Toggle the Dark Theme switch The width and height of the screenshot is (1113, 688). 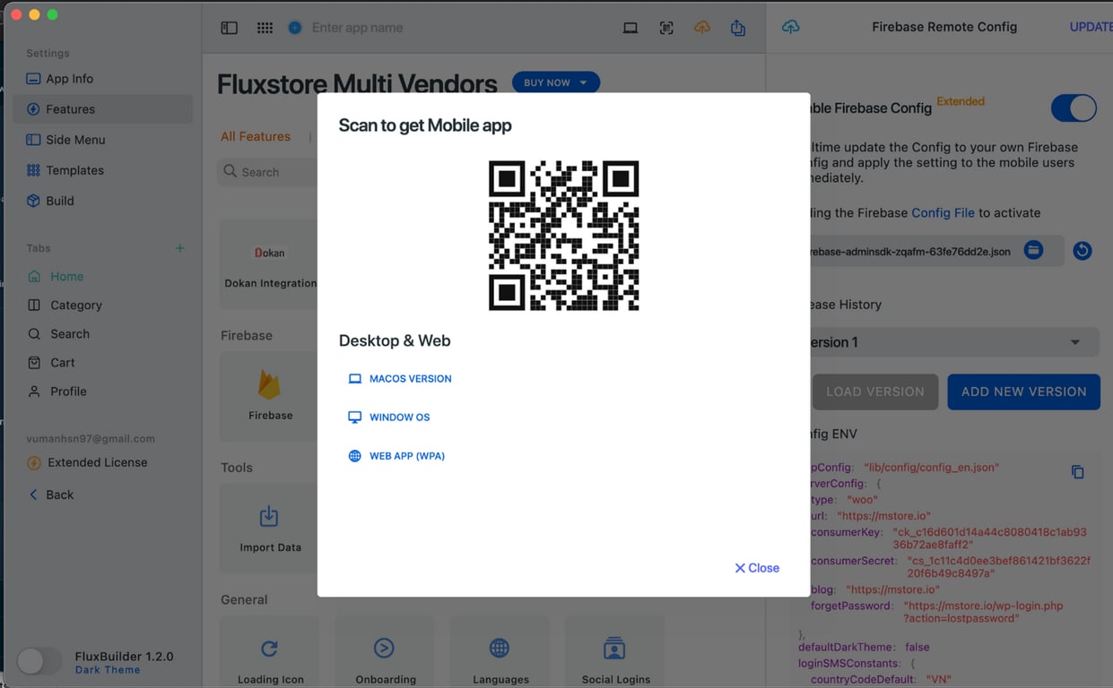[x=39, y=662]
